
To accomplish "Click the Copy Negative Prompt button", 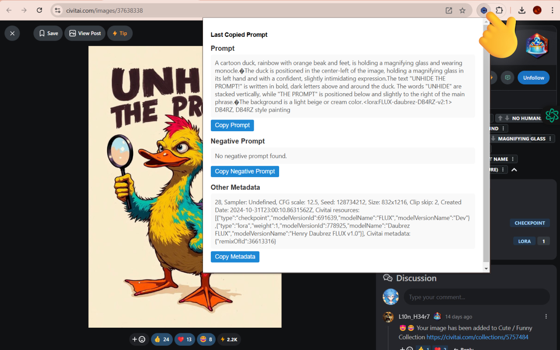I will (245, 171).
